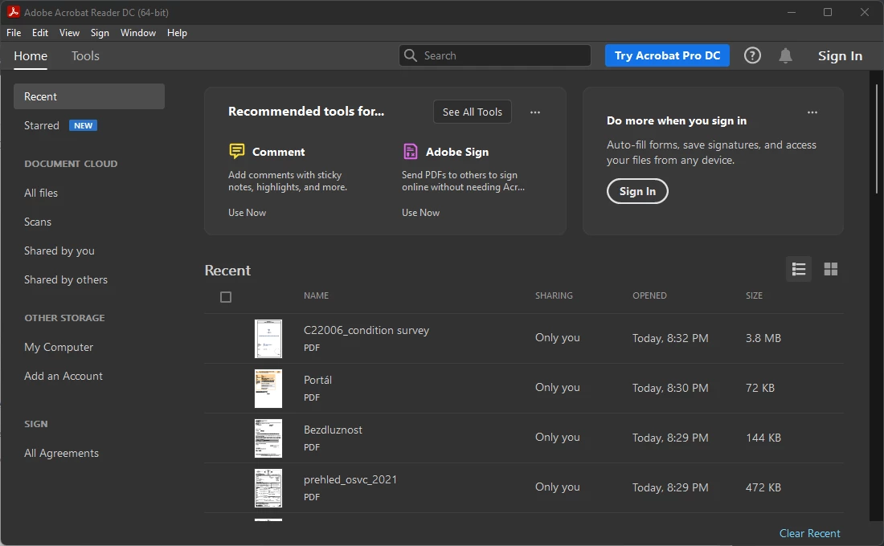Click the Clear Recent link

[809, 533]
